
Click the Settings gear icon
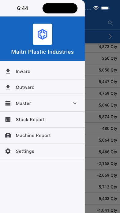(8, 151)
